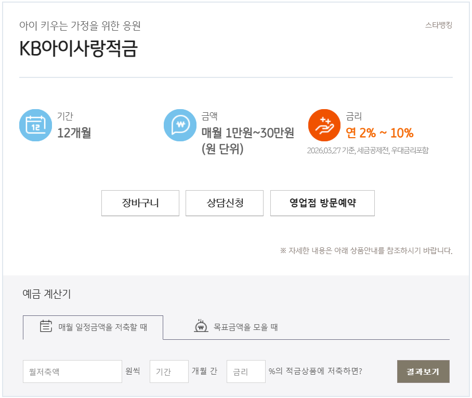Click the 월저축액 input field

coord(72,372)
